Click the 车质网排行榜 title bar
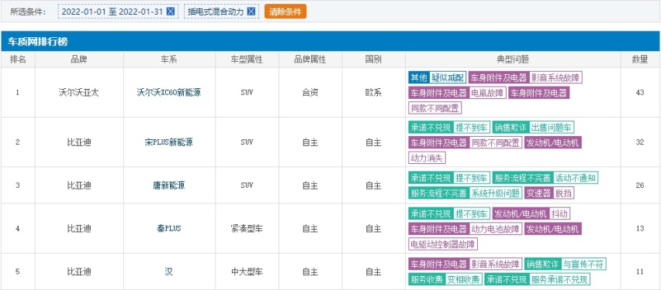This screenshot has height=290, width=661. (330, 42)
